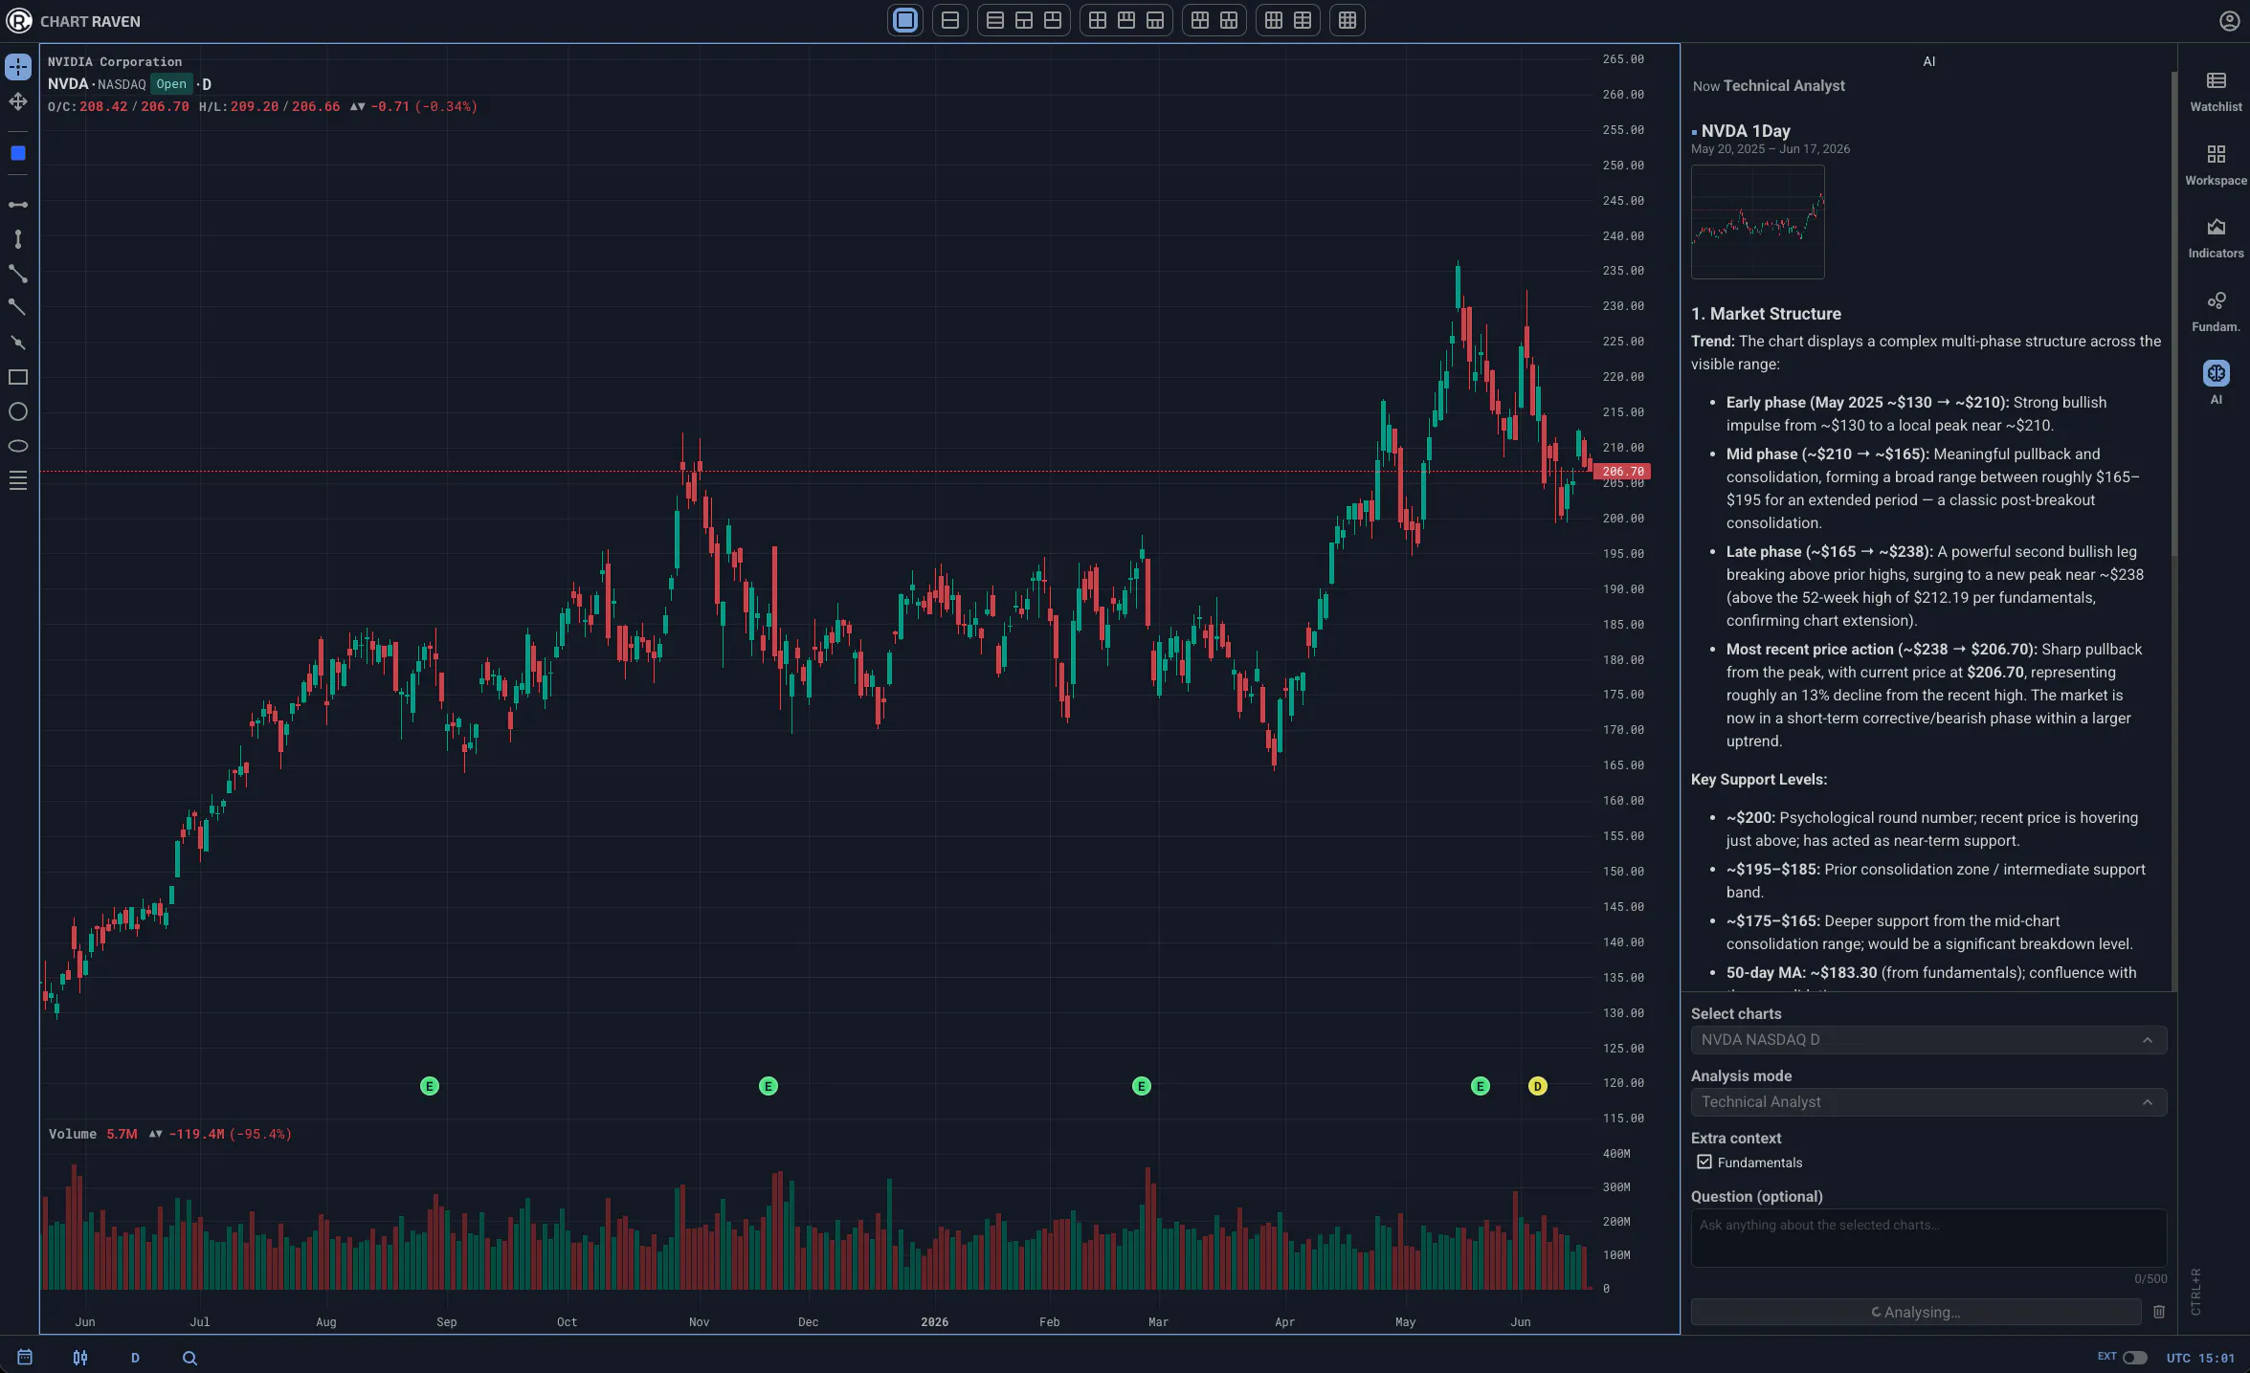The width and height of the screenshot is (2250, 1373).
Task: Select the circle drawing tool
Action: [x=18, y=411]
